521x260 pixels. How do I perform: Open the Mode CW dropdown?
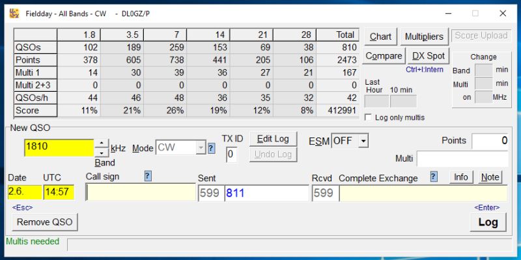[201, 148]
